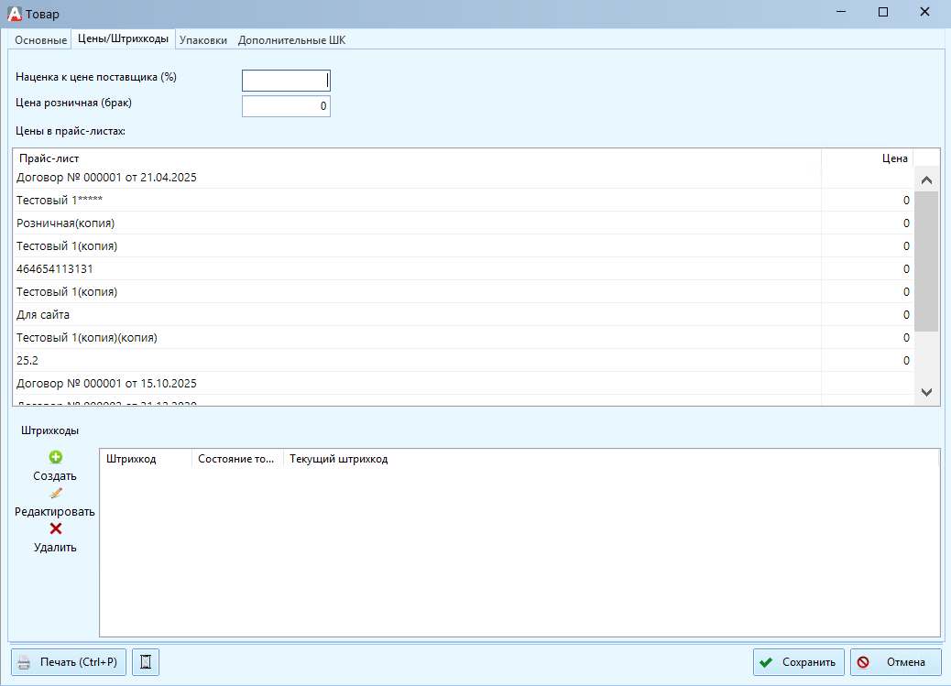Select the Цены/Штрихкоды tab
The height and width of the screenshot is (686, 951).
click(123, 38)
